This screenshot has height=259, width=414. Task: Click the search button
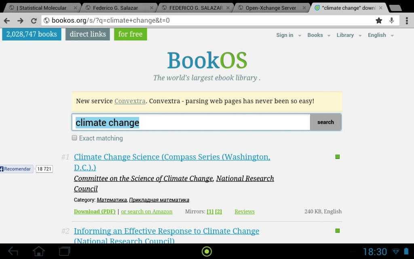325,122
